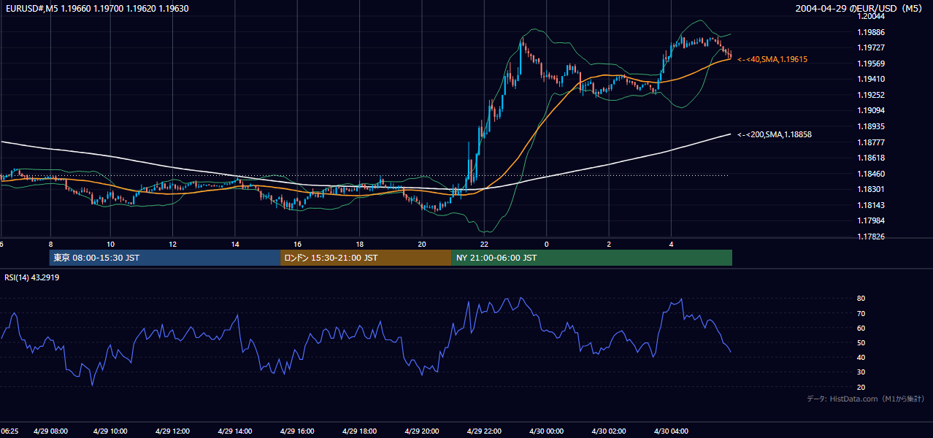Screen dimensions: 933x438
Task: Click the 4/30 04:00 bottom axis label
Action: (x=671, y=431)
